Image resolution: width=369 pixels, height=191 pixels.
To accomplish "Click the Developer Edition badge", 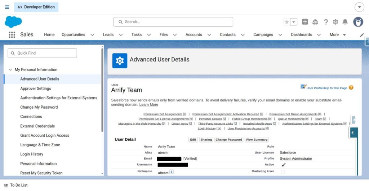I will (x=36, y=7).
